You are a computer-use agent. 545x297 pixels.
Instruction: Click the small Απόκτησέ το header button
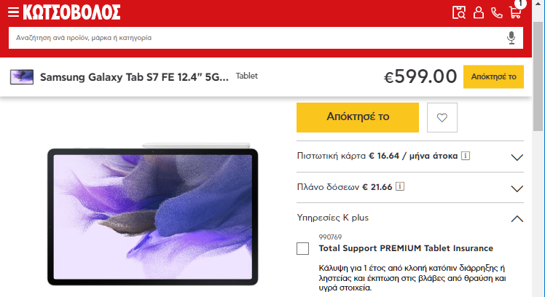coord(493,76)
